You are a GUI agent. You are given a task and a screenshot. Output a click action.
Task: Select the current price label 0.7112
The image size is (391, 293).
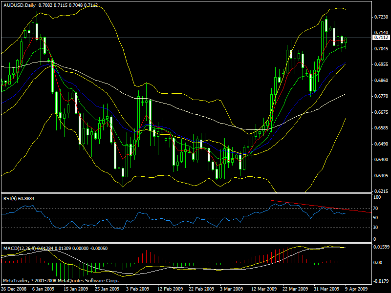[x=381, y=38]
